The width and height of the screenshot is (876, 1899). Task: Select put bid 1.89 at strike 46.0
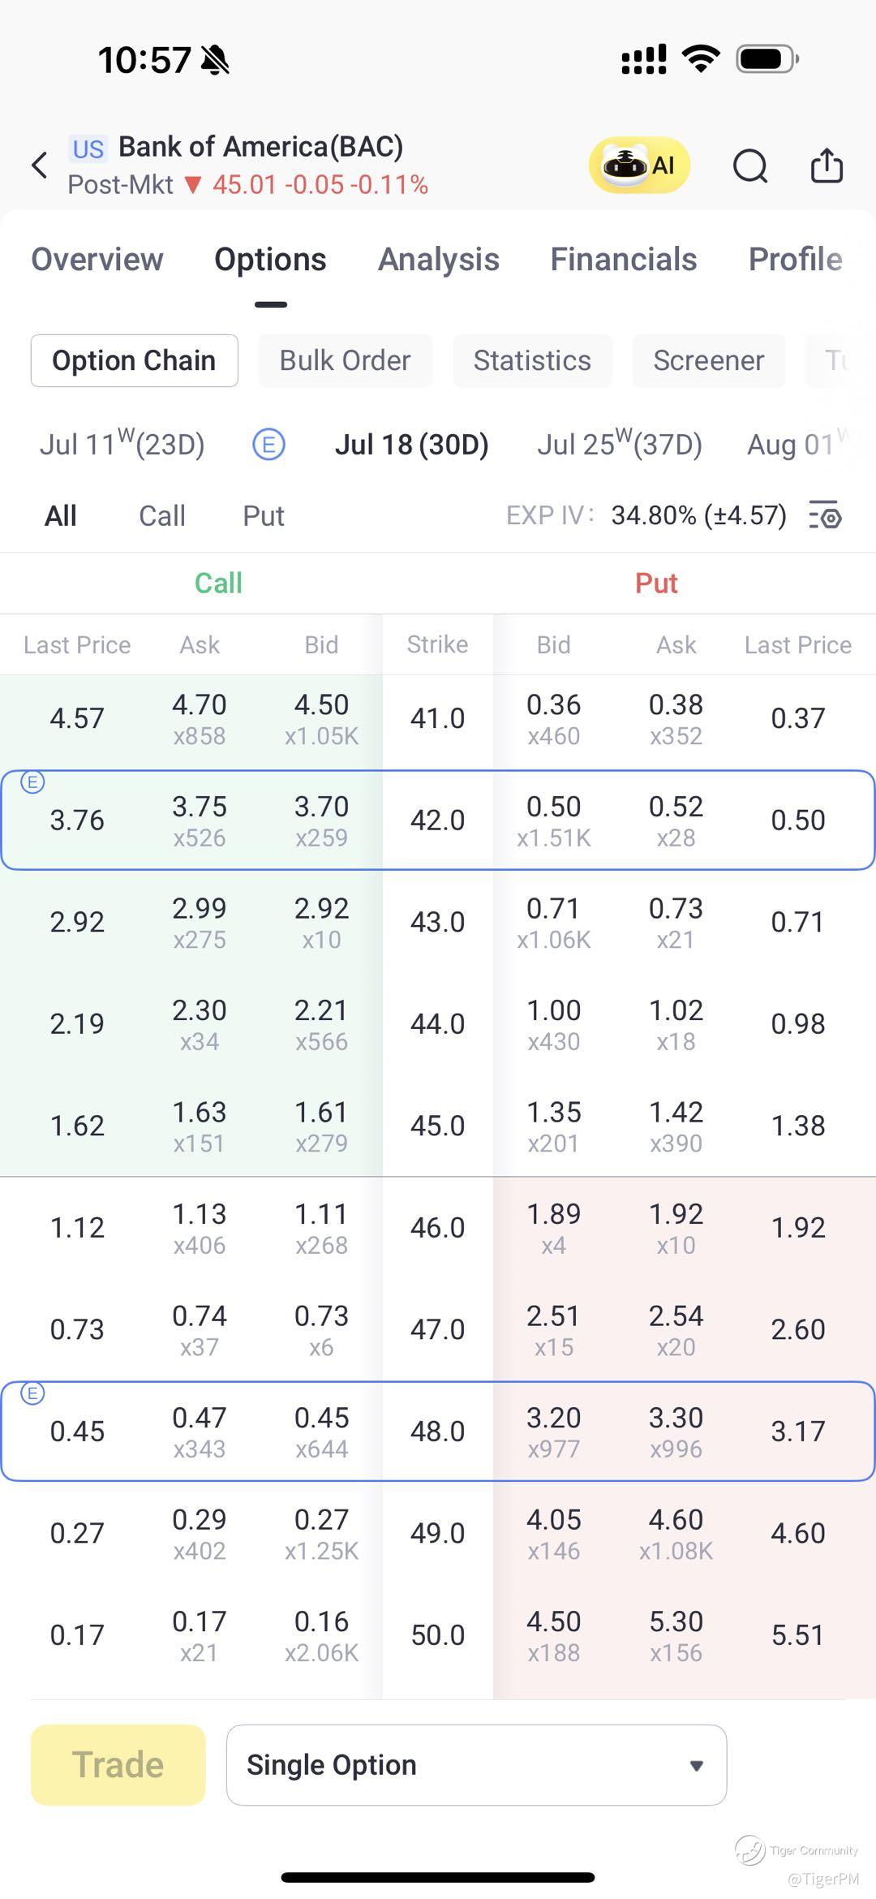coord(554,1228)
